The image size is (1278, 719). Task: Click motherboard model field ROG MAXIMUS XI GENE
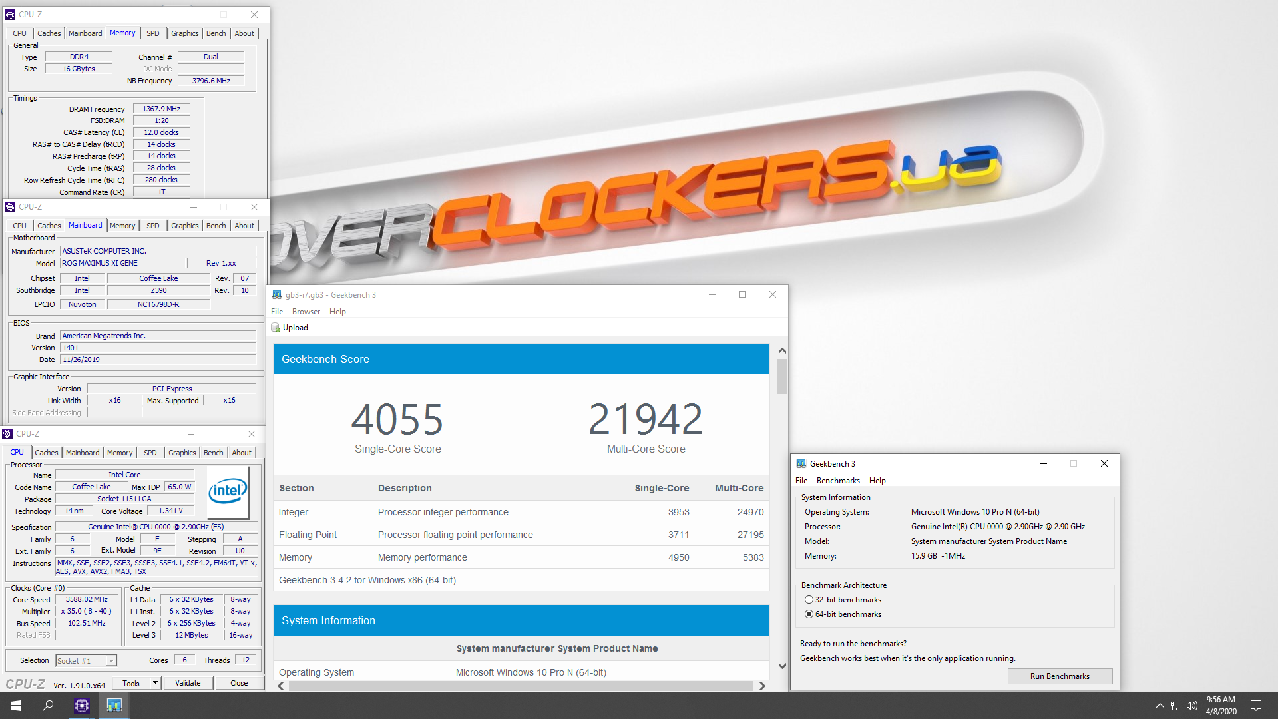coord(122,264)
